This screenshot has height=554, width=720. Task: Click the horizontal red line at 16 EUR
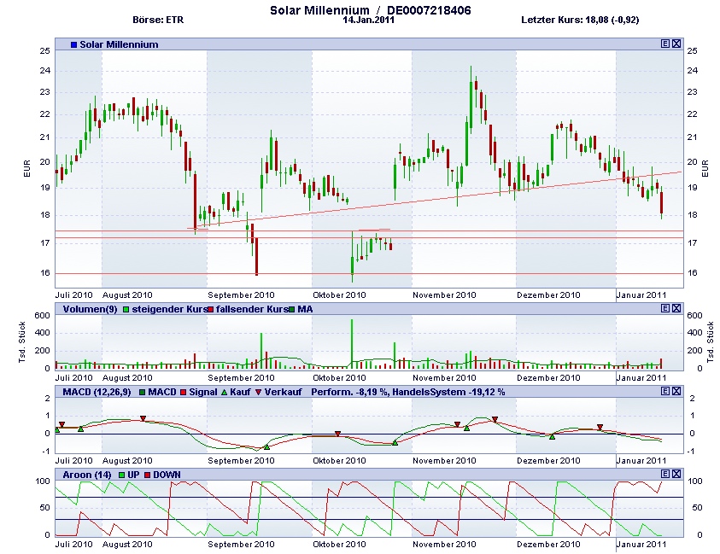coord(369,273)
